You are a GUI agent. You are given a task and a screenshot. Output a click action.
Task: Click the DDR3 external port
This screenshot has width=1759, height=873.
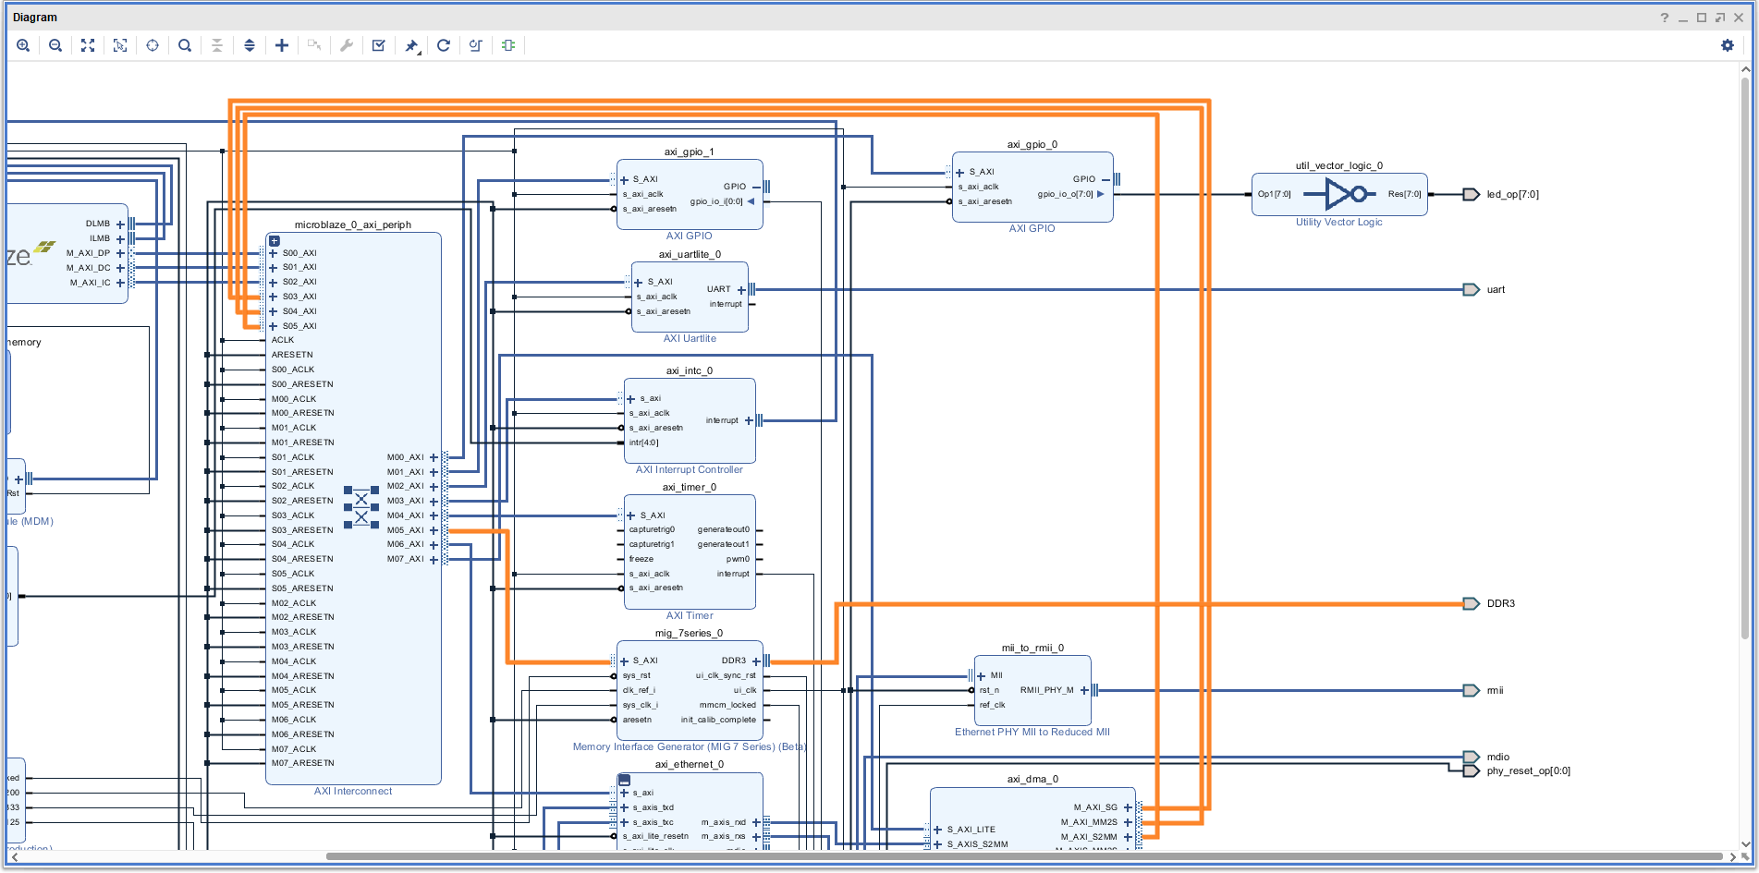pos(1471,604)
